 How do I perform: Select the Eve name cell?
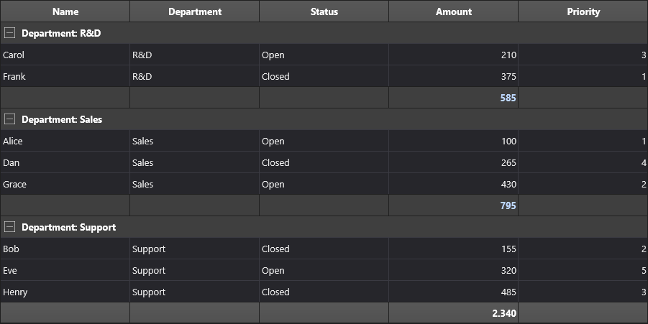click(65, 270)
